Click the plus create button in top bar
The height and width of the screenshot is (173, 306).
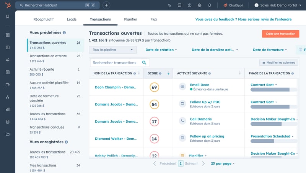pyautogui.click(x=106, y=5)
